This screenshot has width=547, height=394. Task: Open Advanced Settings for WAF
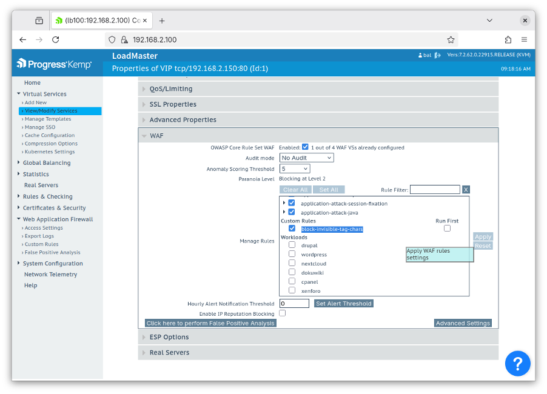(463, 323)
